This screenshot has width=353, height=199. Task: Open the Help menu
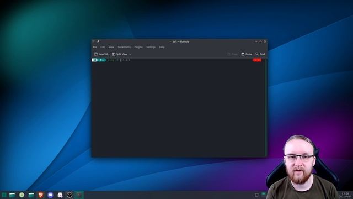(x=162, y=47)
